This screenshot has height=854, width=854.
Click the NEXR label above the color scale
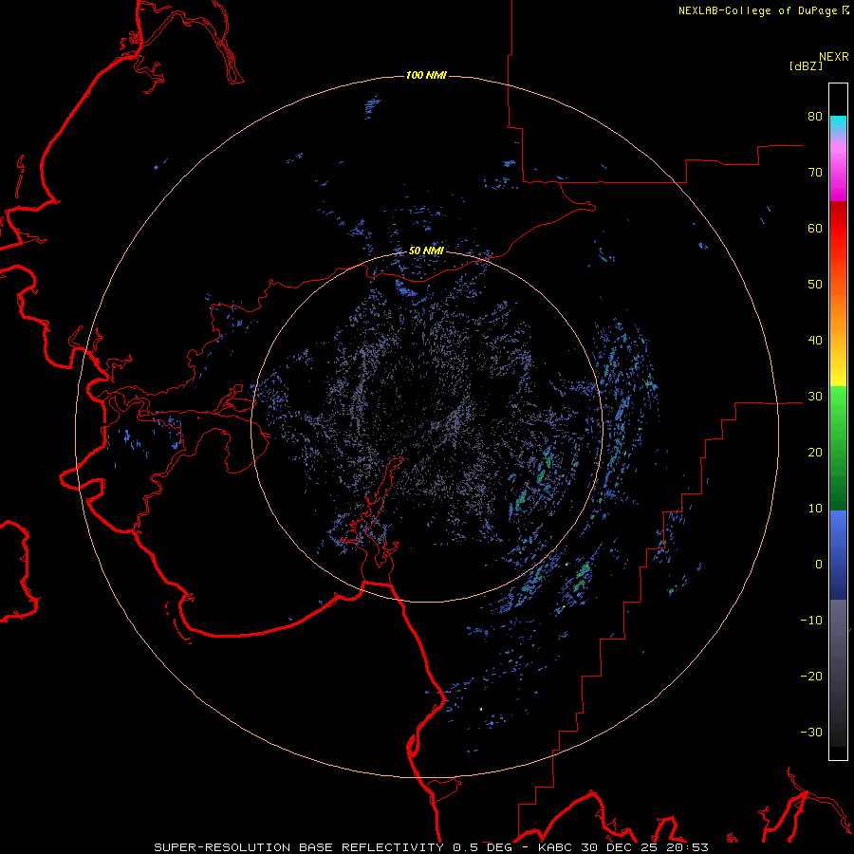pyautogui.click(x=834, y=57)
